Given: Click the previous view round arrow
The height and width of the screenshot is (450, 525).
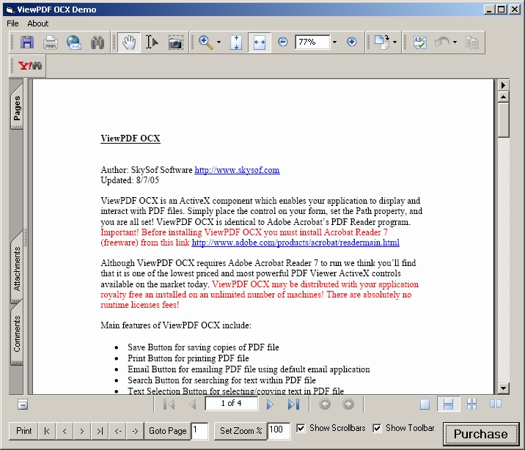Looking at the screenshot, I should click(325, 404).
